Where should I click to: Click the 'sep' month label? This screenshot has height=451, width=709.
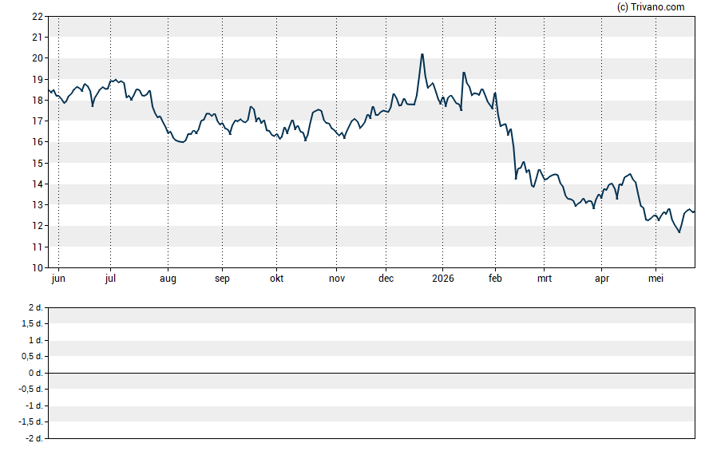[x=222, y=279]
